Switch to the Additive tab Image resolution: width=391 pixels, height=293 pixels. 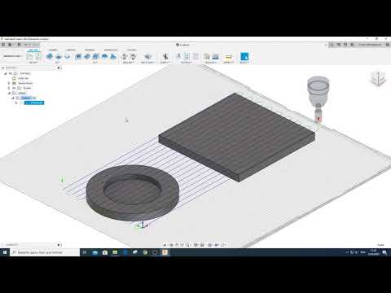coord(71,50)
